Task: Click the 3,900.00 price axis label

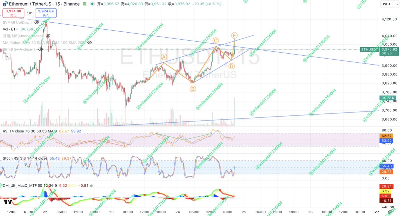Action: tap(389, 65)
